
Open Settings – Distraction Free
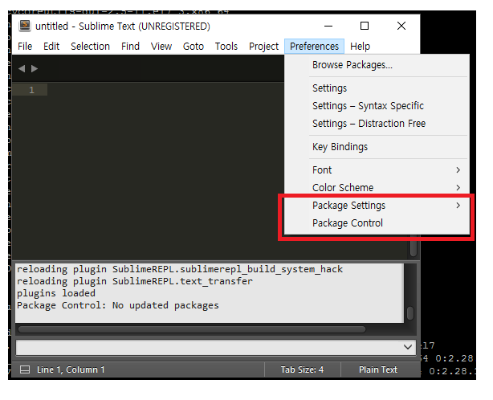tap(377, 123)
